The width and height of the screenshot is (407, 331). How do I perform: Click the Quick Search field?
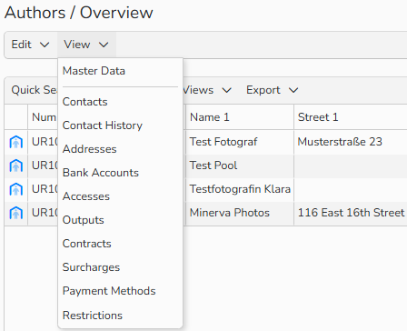point(34,90)
